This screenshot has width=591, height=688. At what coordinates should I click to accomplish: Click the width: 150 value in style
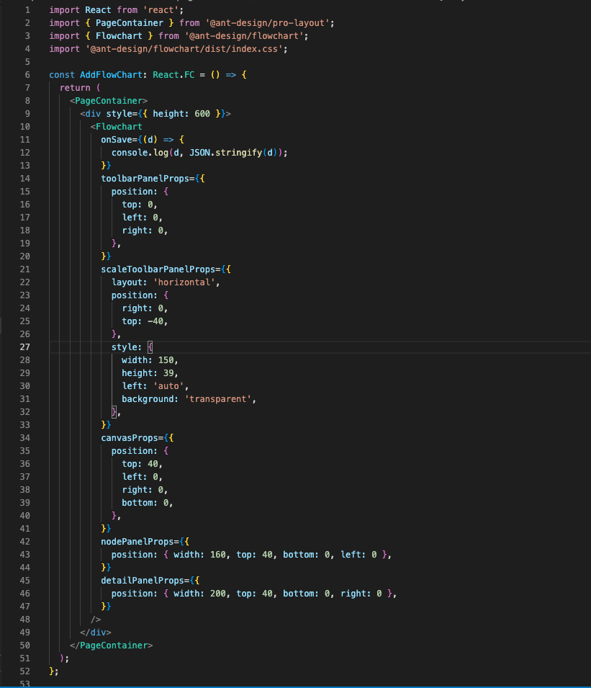pyautogui.click(x=152, y=359)
